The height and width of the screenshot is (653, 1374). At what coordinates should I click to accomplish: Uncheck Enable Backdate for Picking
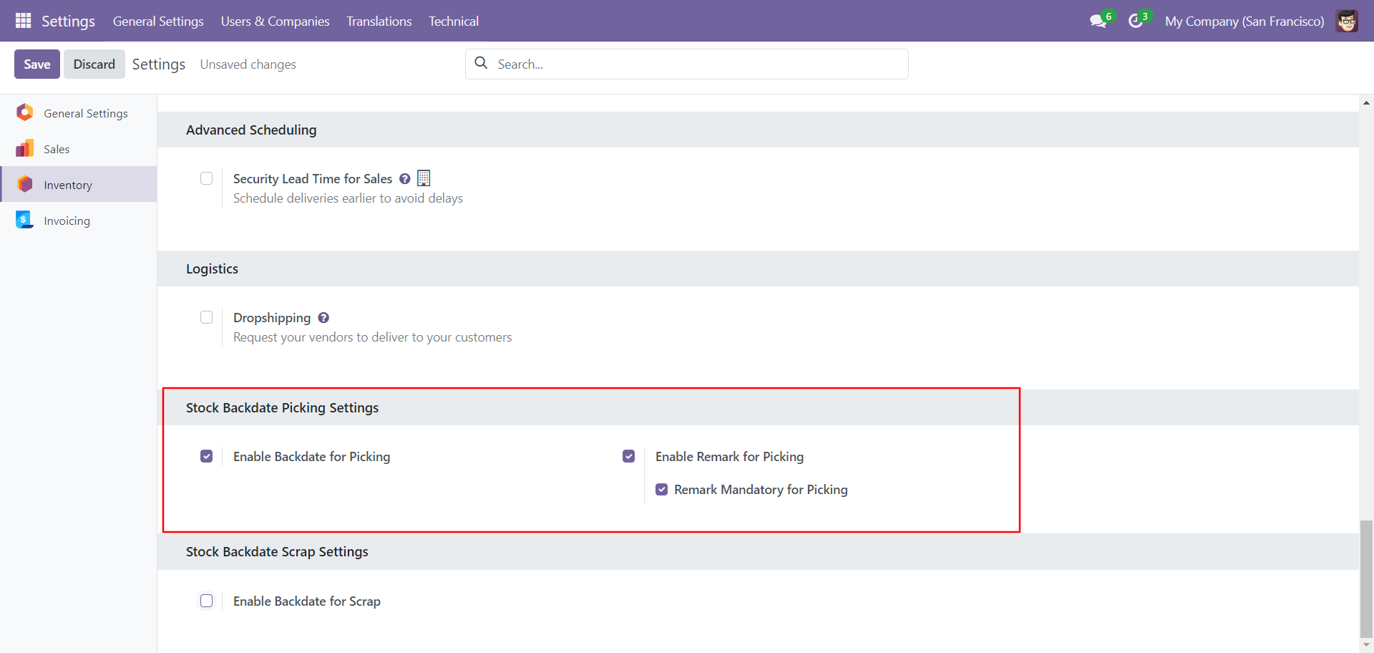[x=207, y=456]
